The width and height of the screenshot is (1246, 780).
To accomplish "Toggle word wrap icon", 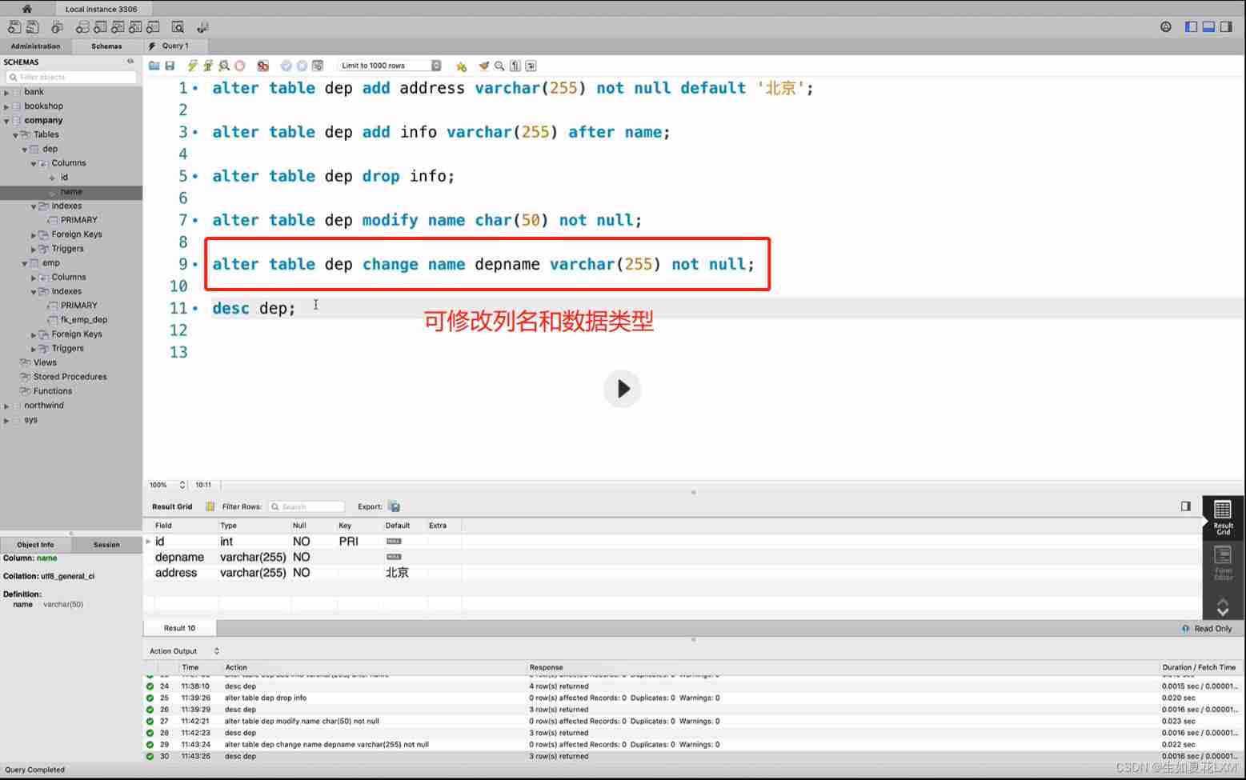I will coord(531,66).
